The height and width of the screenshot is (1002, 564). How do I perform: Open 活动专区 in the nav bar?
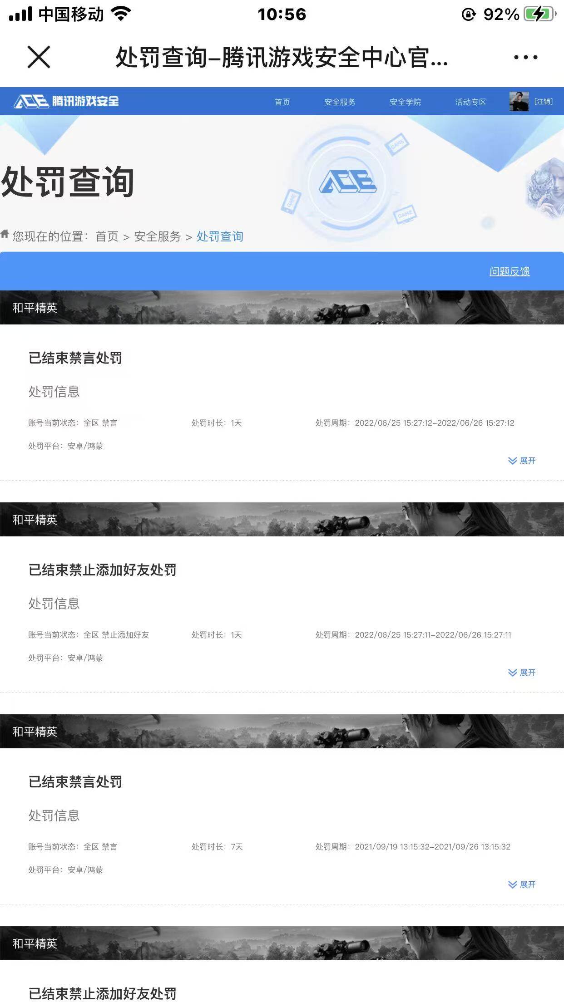470,102
